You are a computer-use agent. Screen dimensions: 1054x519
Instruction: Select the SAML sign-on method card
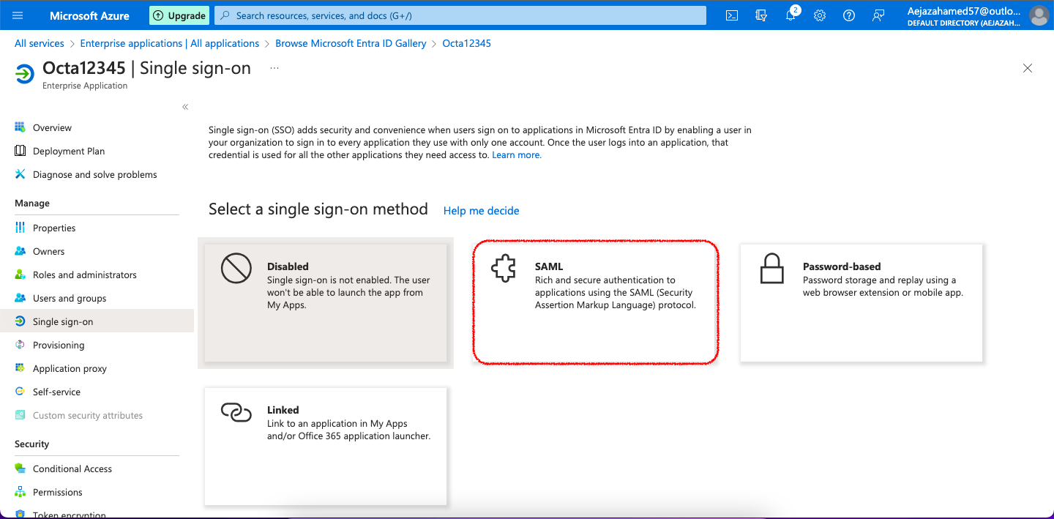click(x=595, y=302)
